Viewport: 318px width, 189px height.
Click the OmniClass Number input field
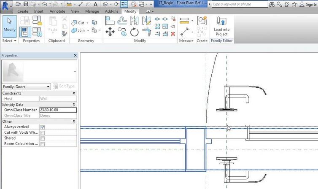click(x=58, y=110)
